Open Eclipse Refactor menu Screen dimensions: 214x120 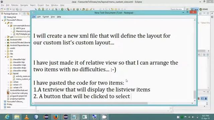(15, 5)
